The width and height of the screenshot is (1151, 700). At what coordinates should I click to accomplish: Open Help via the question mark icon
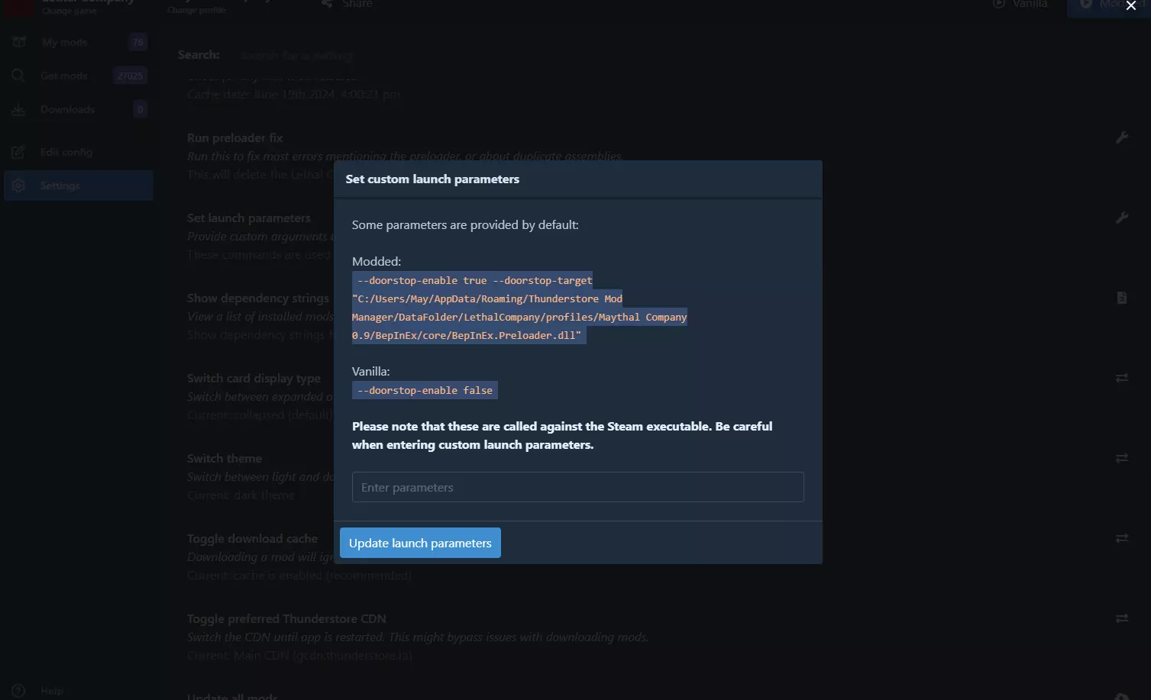coord(18,691)
